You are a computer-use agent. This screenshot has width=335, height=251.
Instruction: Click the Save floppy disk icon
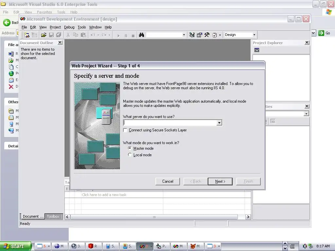click(51, 35)
